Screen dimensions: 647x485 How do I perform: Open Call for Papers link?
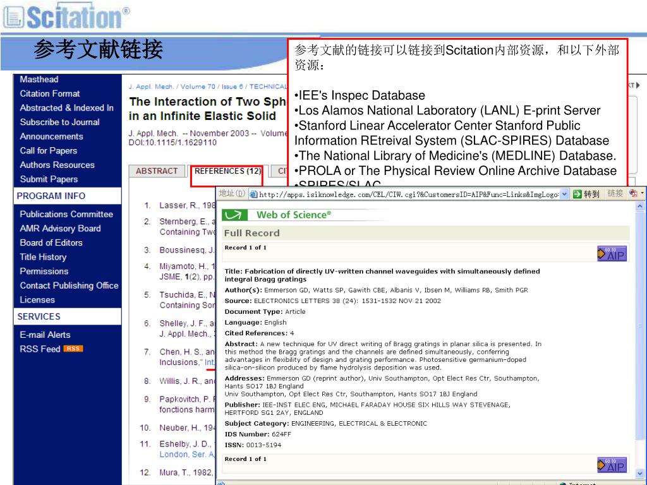(49, 150)
